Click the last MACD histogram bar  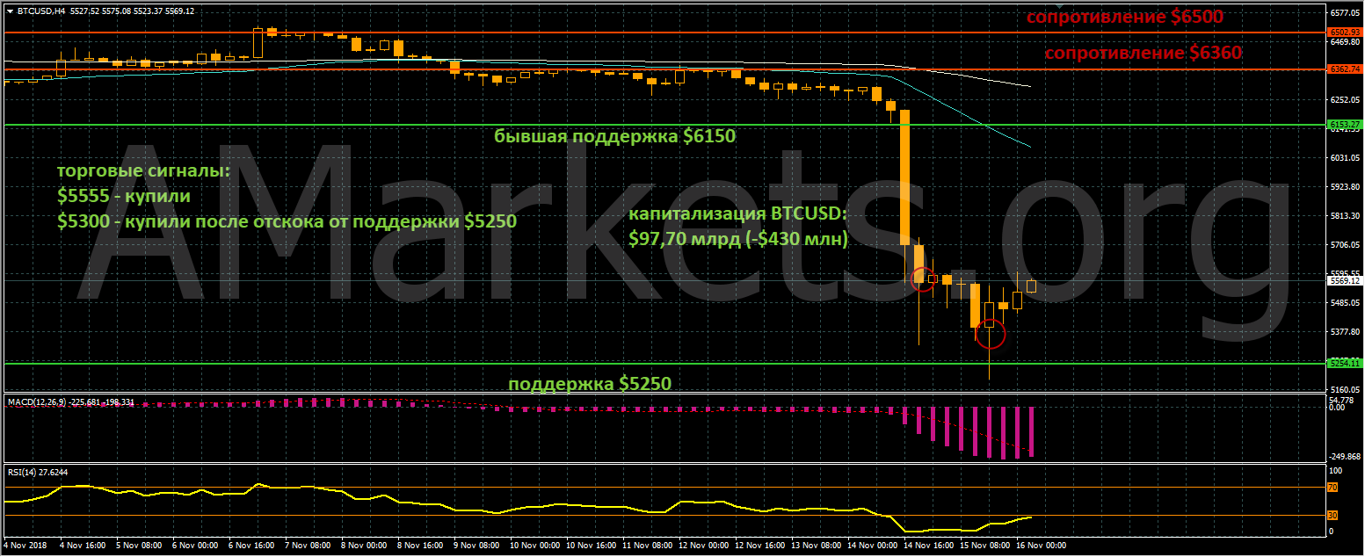coord(1031,430)
